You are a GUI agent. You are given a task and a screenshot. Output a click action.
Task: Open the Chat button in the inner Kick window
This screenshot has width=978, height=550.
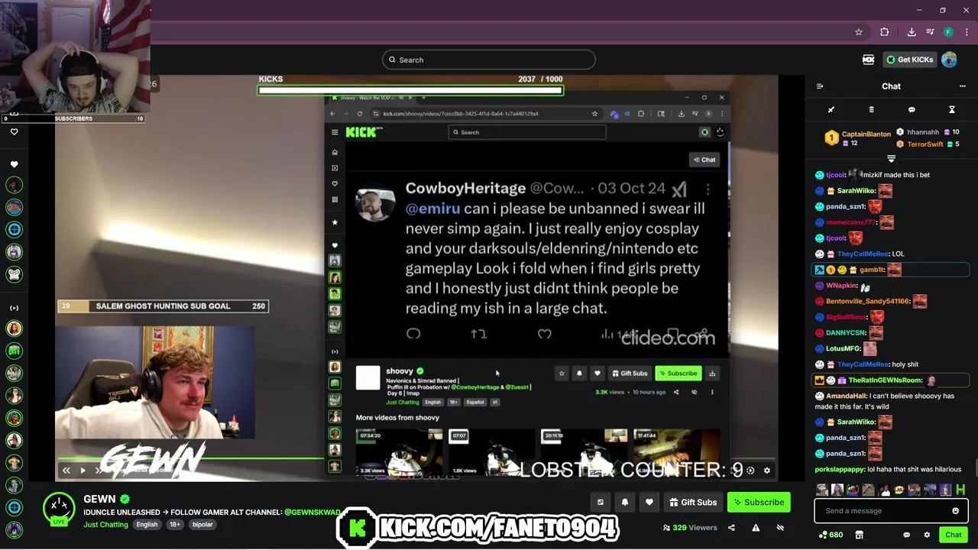click(x=704, y=160)
